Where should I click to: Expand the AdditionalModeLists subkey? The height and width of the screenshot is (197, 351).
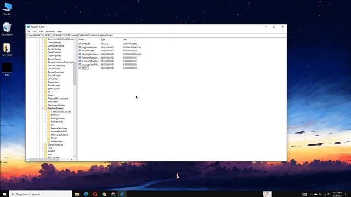pos(46,112)
